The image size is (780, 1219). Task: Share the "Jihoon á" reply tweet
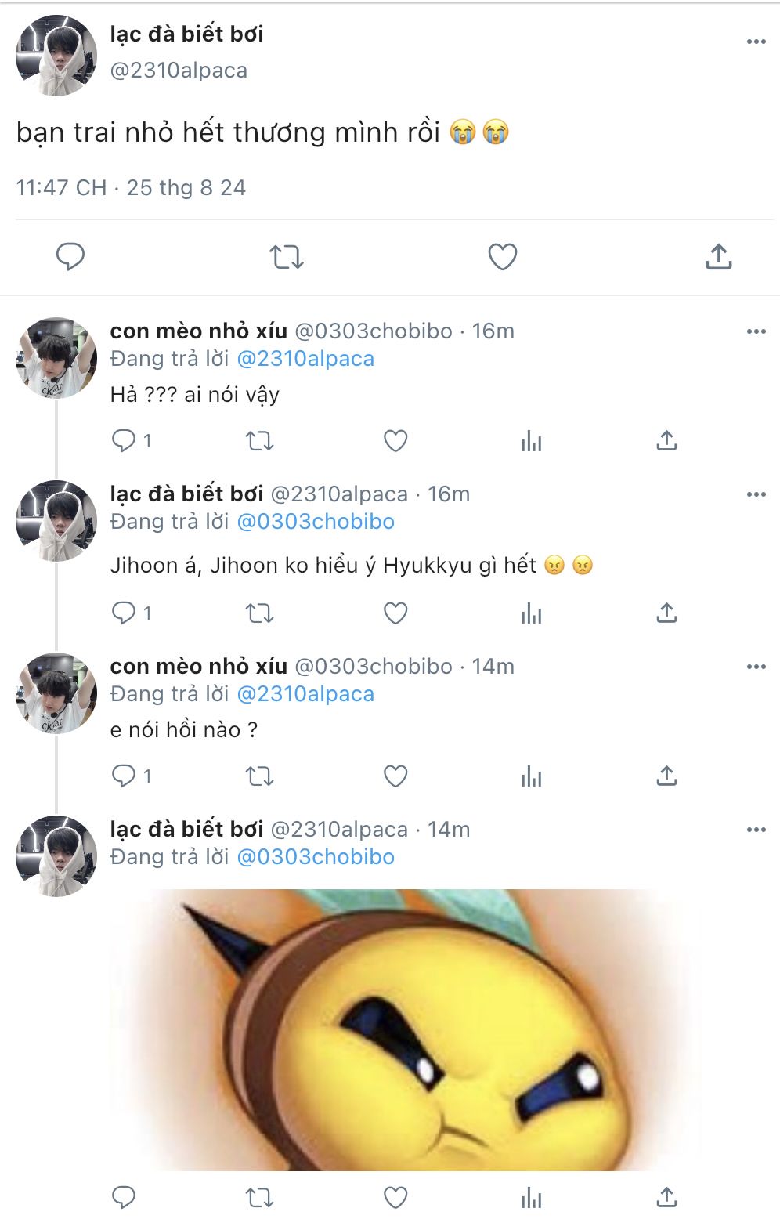tap(666, 613)
